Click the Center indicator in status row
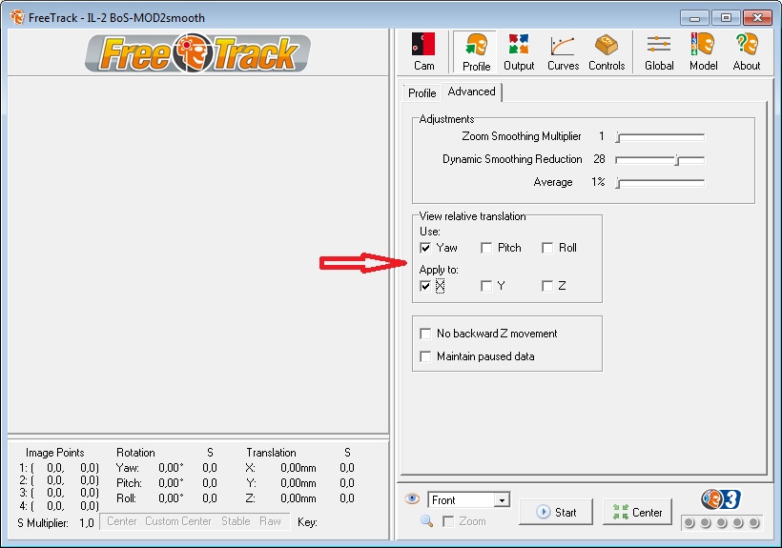 (122, 521)
